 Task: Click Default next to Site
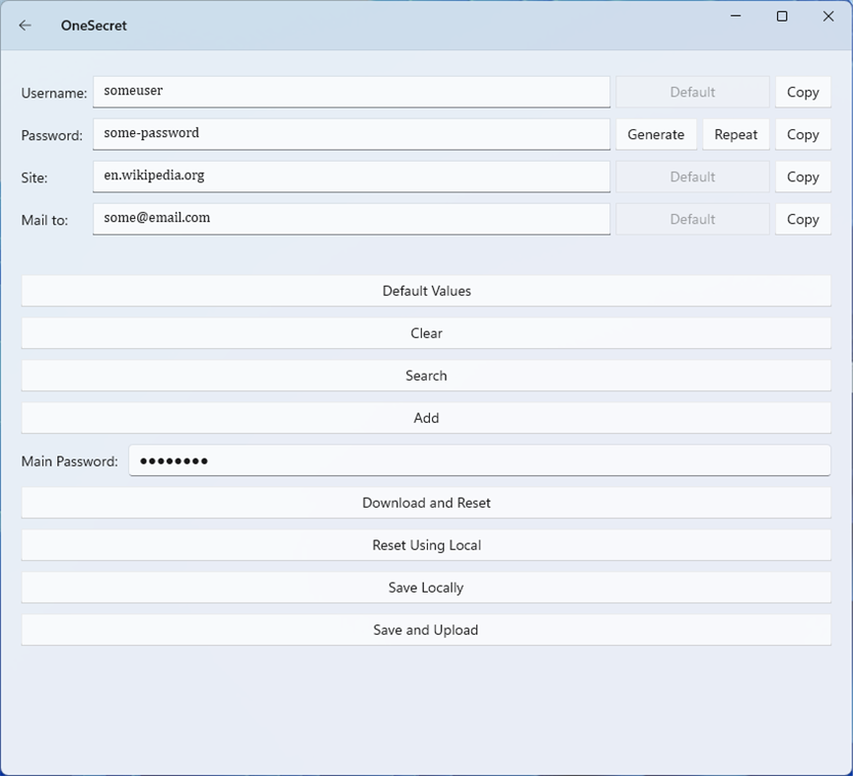tap(691, 176)
